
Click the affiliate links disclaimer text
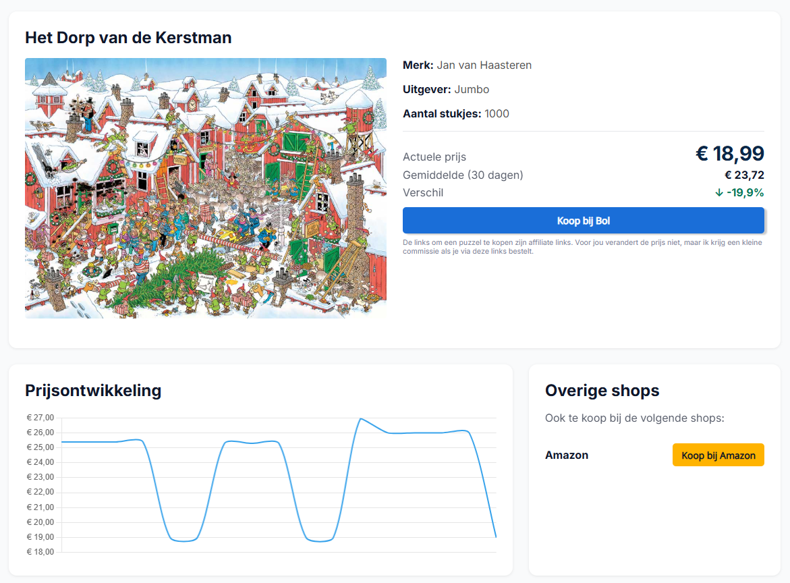pos(582,247)
